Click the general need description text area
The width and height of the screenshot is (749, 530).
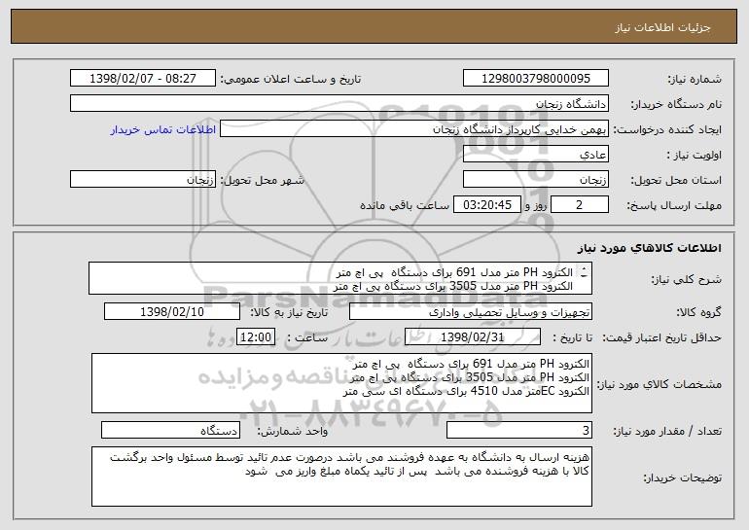point(340,278)
